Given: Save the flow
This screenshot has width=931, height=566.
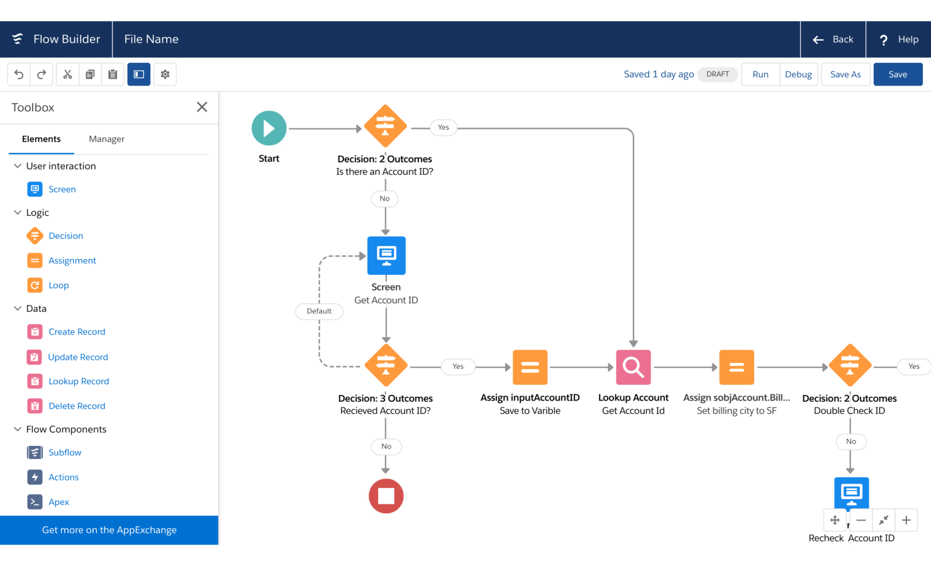Looking at the screenshot, I should coord(898,74).
